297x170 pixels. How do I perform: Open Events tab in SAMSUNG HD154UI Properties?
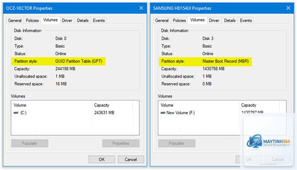246,20
